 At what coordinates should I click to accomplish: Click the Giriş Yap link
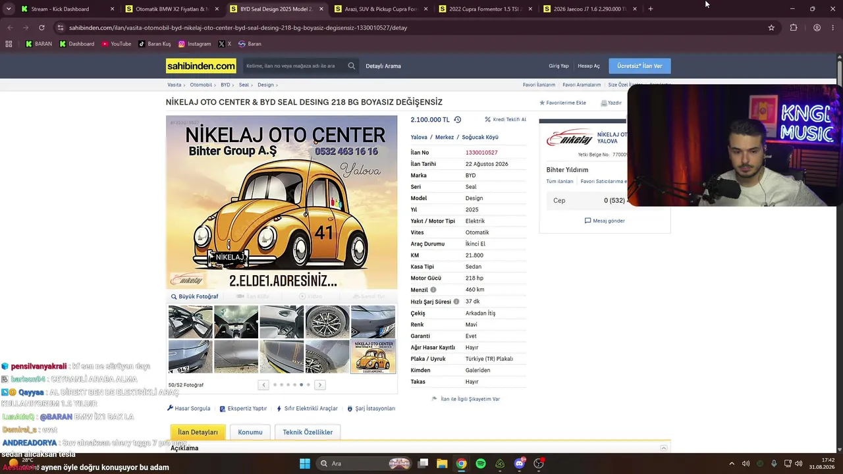558,66
